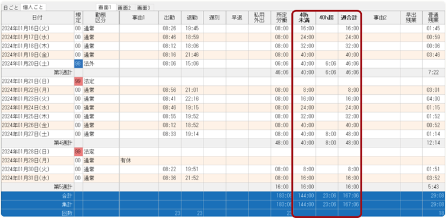The width and height of the screenshot is (446, 218).
Task: Click the 週合計 column header
Action: pos(349,18)
